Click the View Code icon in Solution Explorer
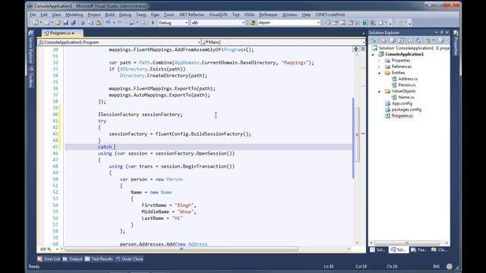This screenshot has width=486, height=273. click(410, 40)
